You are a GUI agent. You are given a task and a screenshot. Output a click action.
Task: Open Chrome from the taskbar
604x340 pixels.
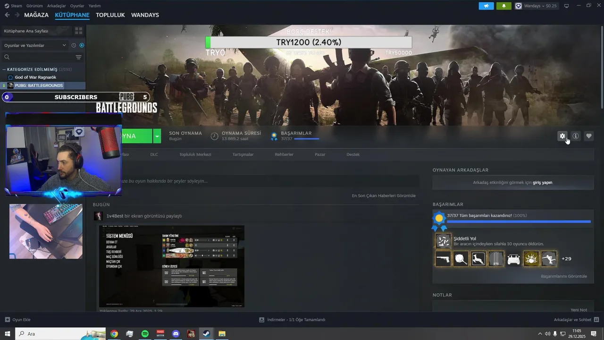point(114,334)
